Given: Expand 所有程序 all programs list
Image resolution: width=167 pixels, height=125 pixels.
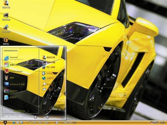Looking at the screenshot, I should [21, 111].
